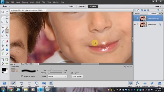Click the lock all pixels icon
This screenshot has height=92, width=164.
click(145, 10)
